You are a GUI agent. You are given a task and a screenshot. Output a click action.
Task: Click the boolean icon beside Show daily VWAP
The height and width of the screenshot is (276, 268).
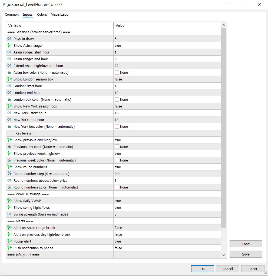tap(9, 201)
